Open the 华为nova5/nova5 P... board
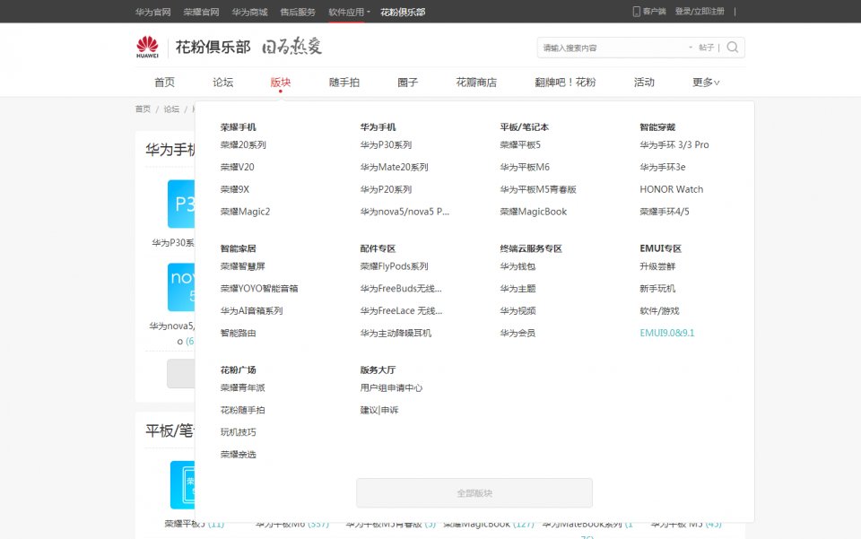 [404, 212]
